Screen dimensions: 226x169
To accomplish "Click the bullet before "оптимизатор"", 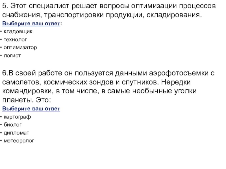I will [1, 48].
